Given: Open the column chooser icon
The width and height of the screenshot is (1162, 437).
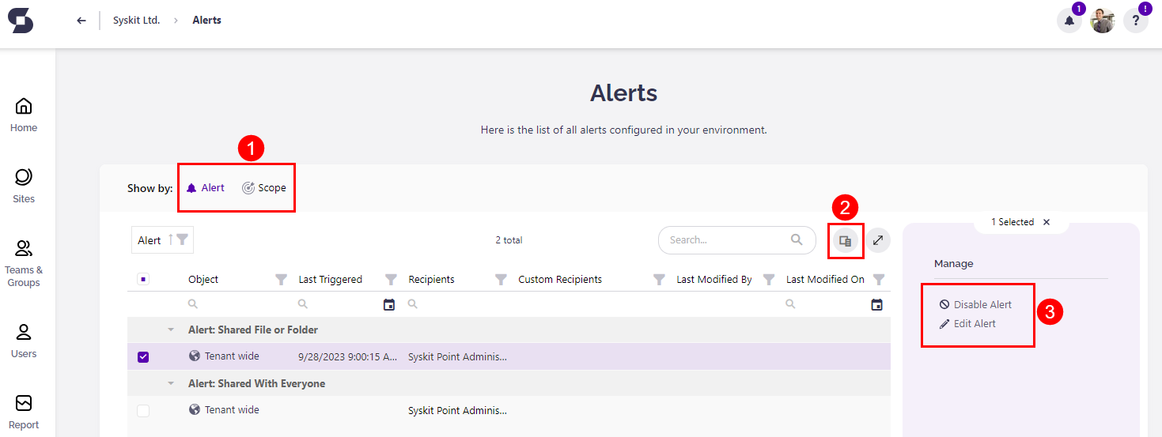Looking at the screenshot, I should click(x=845, y=241).
